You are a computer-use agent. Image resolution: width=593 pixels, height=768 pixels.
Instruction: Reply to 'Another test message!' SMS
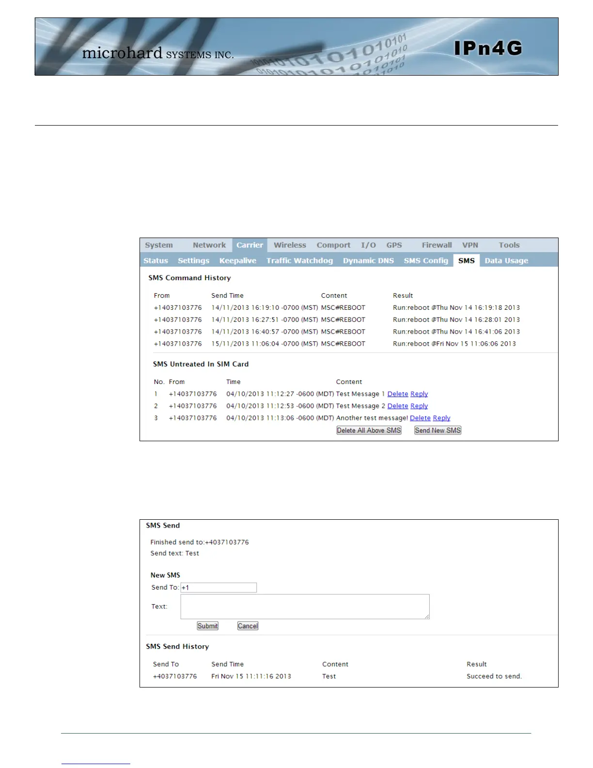pyautogui.click(x=441, y=418)
